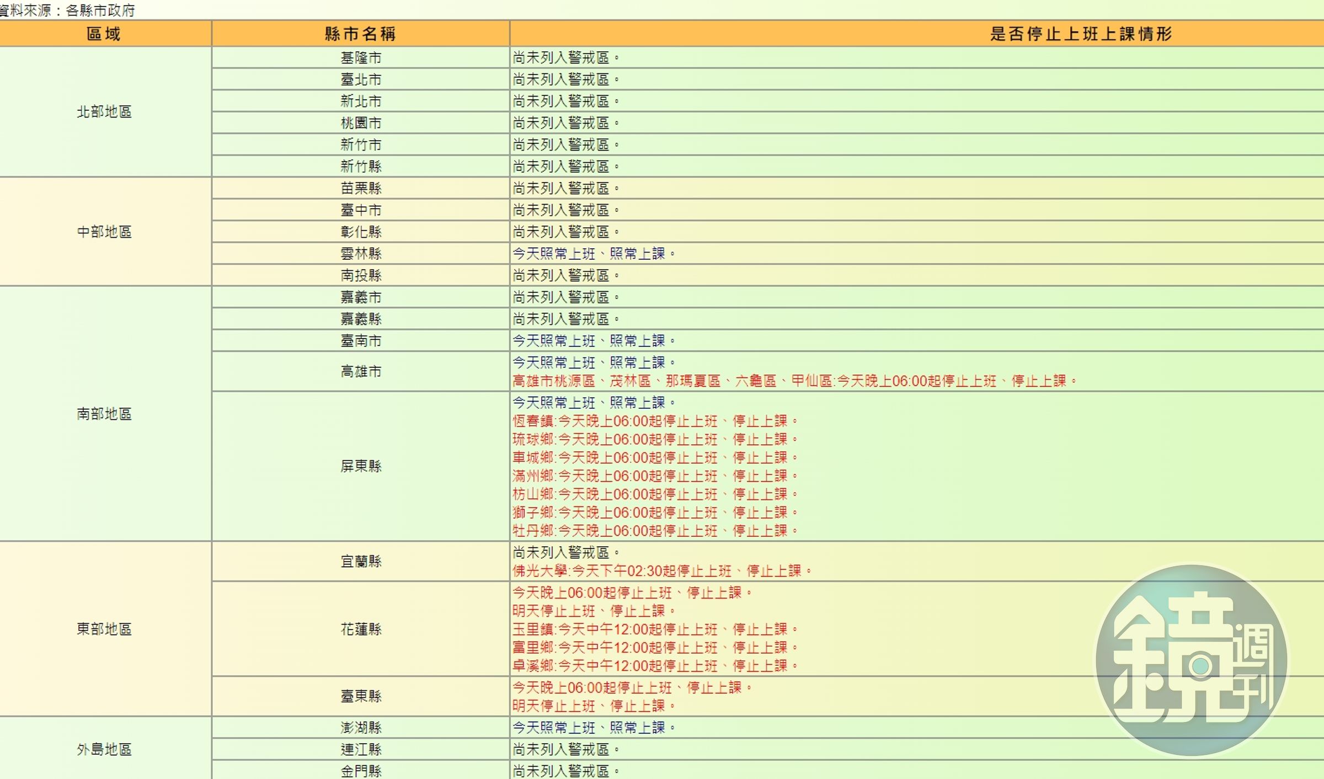The height and width of the screenshot is (779, 1324).
Task: Click the 澎湖縣 county name
Action: [361, 728]
